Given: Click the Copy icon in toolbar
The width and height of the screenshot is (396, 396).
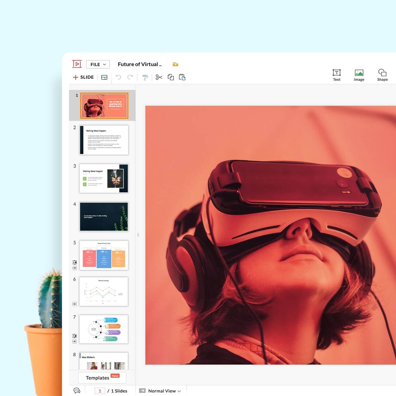Looking at the screenshot, I should point(171,77).
